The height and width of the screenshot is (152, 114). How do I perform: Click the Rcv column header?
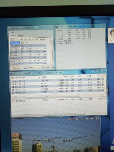point(80,76)
